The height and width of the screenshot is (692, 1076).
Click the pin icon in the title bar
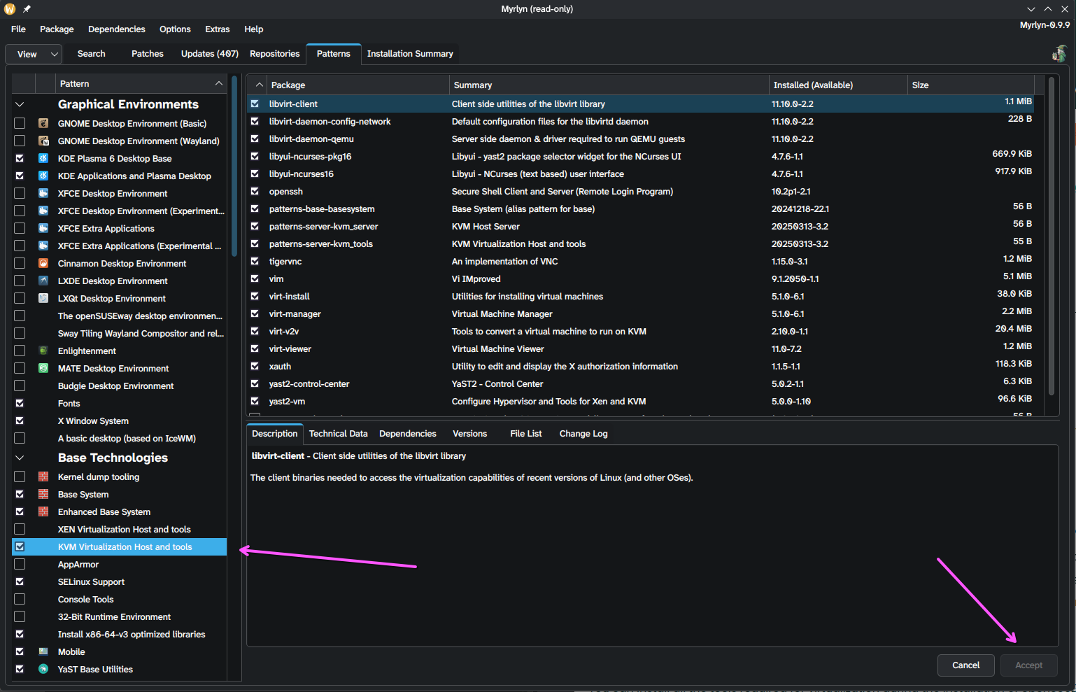point(27,9)
